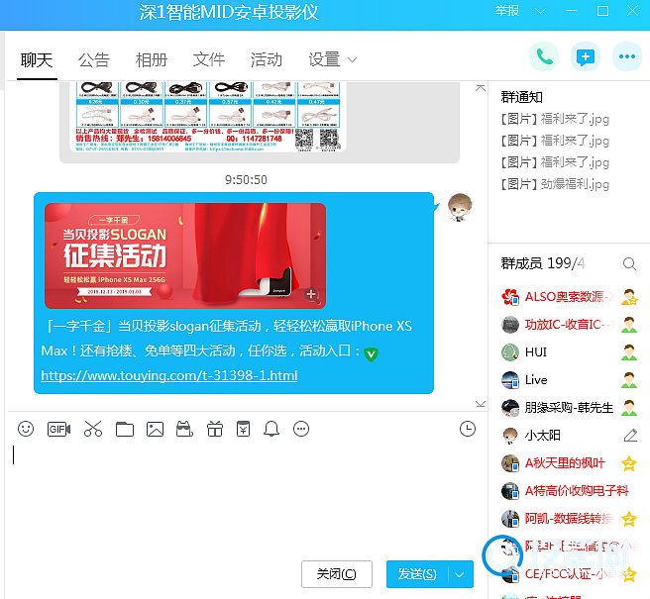Open the 当贝投影 SLOGAN banner image
The height and width of the screenshot is (599, 650).
click(185, 255)
